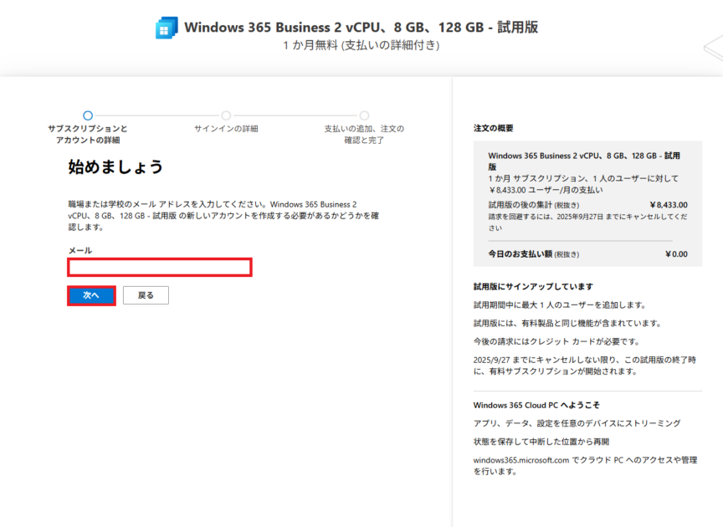
Task: Click the Windows 365 Cloud PC へようこそ heading
Action: tap(536, 405)
